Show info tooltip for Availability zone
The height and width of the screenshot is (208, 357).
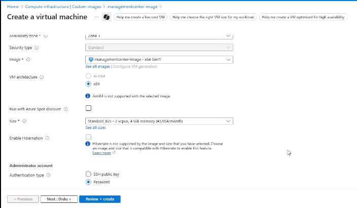tap(46, 36)
